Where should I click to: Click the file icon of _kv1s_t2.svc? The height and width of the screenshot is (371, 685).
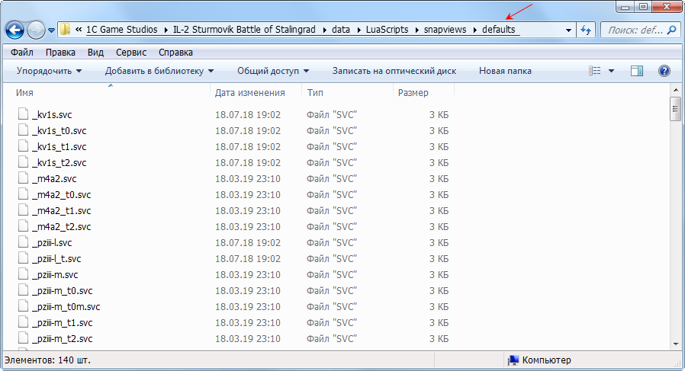[24, 162]
